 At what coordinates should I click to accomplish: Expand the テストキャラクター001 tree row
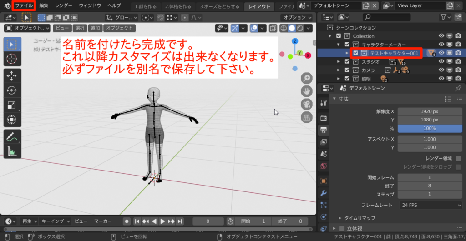tap(347, 53)
